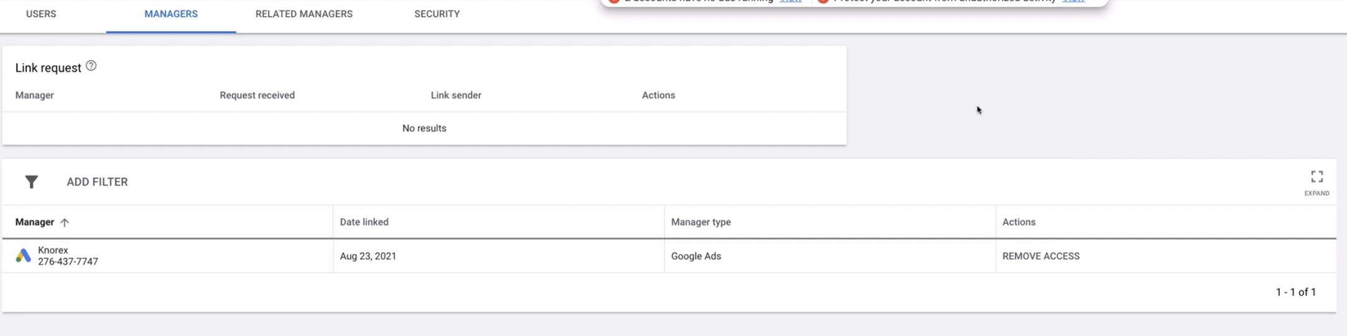The height and width of the screenshot is (336, 1347).
Task: Open the Related Managers tab
Action: tap(303, 14)
